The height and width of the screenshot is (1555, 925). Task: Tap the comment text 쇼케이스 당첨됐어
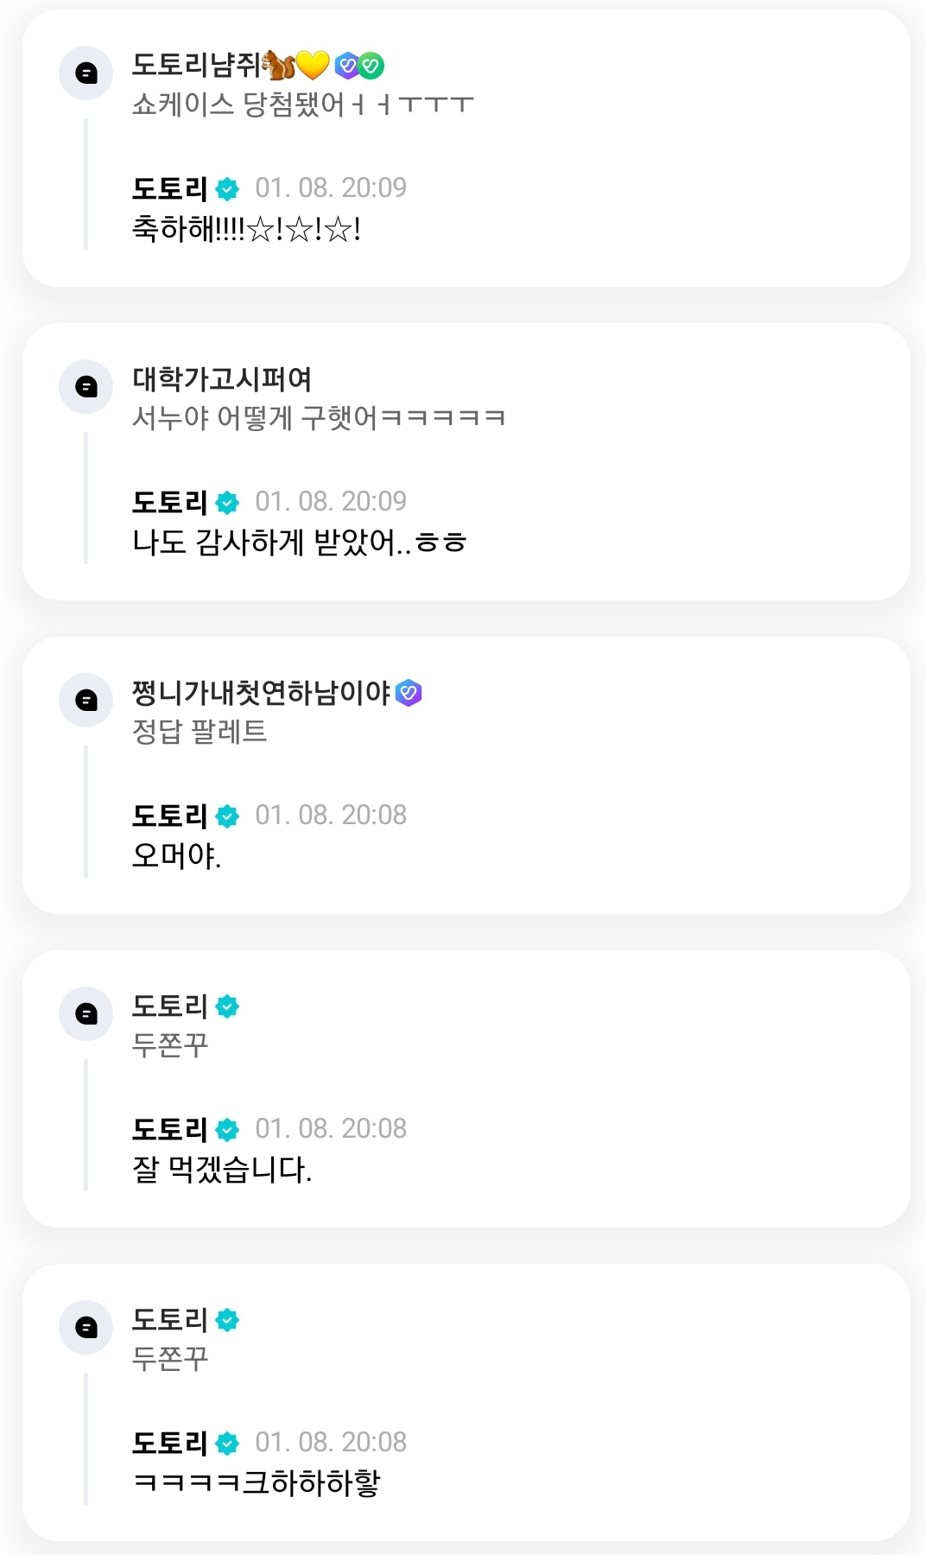[x=302, y=105]
